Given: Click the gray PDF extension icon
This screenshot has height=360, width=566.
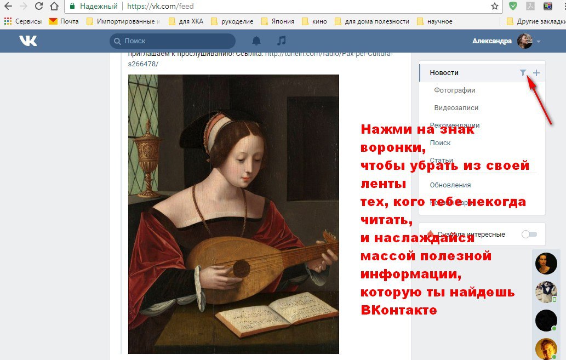Looking at the screenshot, I should (530, 6).
